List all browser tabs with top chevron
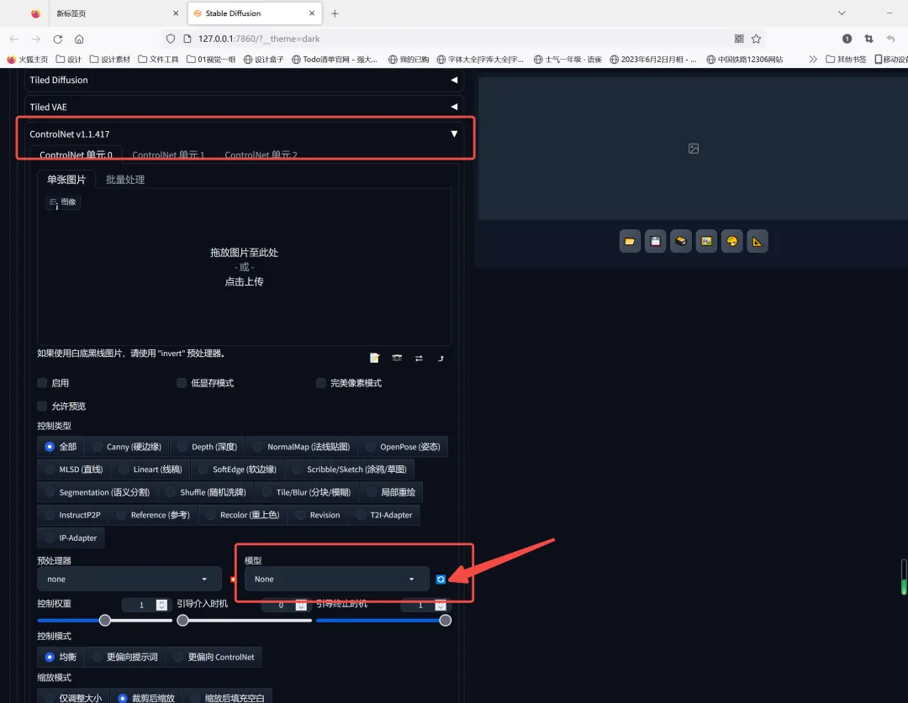 pos(842,13)
